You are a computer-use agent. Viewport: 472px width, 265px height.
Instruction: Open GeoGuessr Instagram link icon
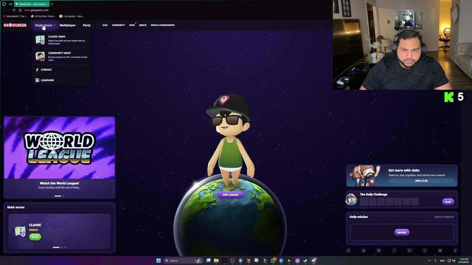pyautogui.click(x=409, y=251)
